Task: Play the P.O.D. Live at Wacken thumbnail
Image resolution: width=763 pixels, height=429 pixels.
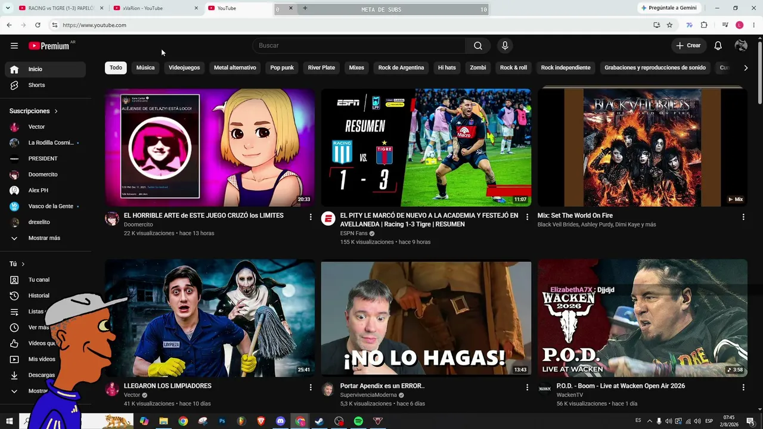Action: [643, 318]
